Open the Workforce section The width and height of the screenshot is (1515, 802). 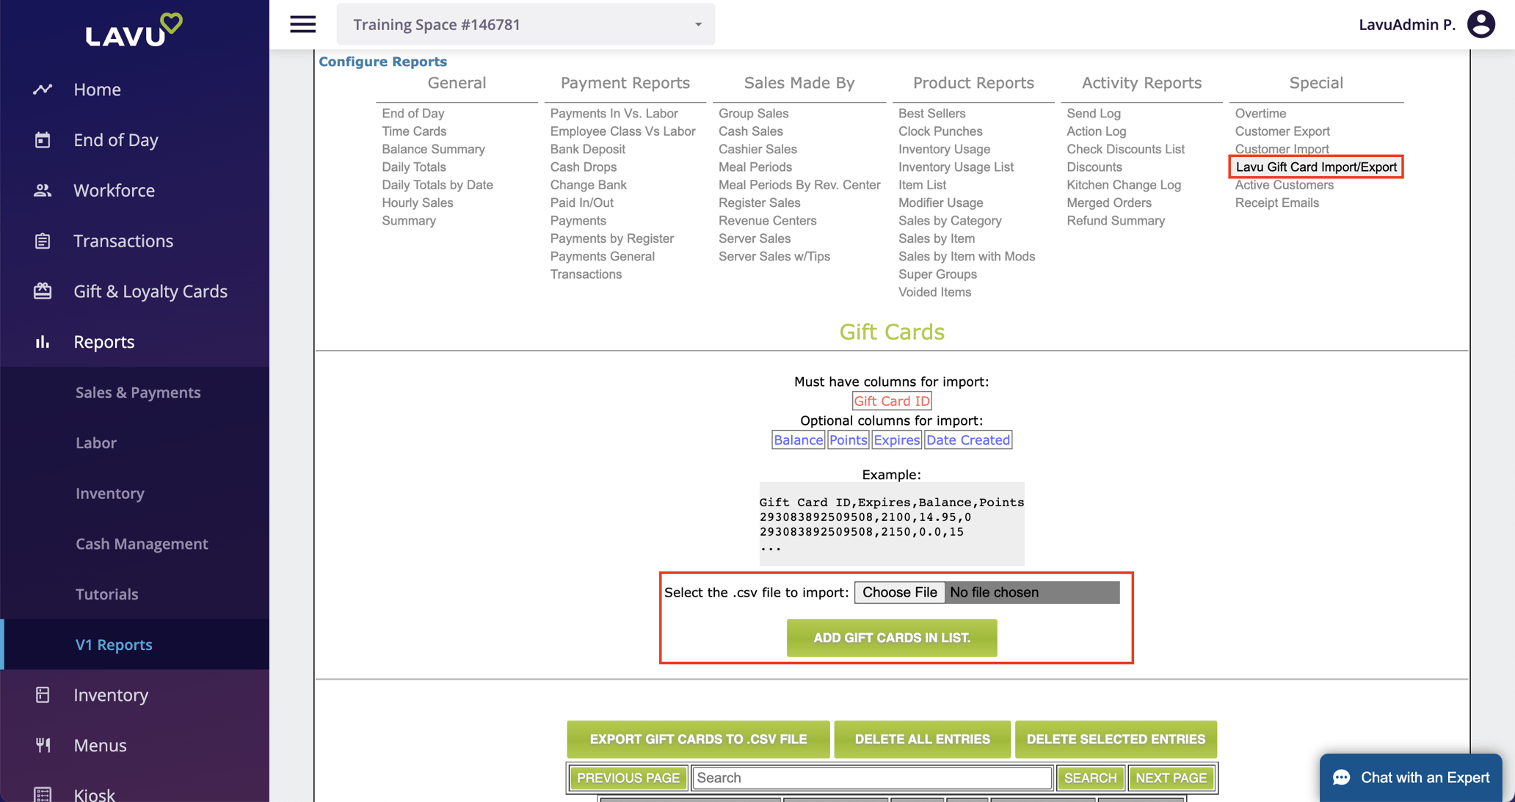tap(114, 190)
